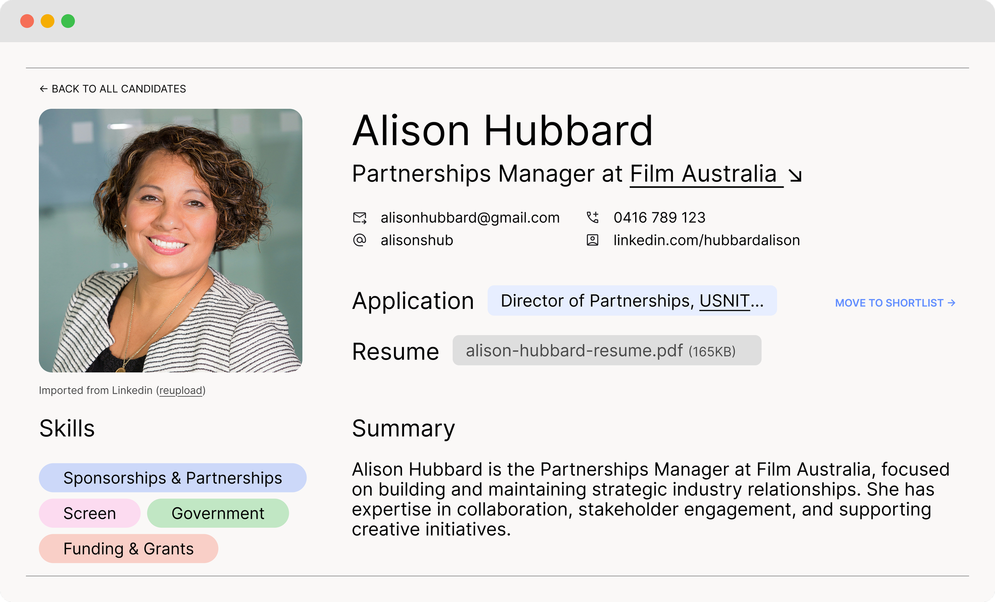Click the back arrow before Back to All Candidates

[x=44, y=88]
